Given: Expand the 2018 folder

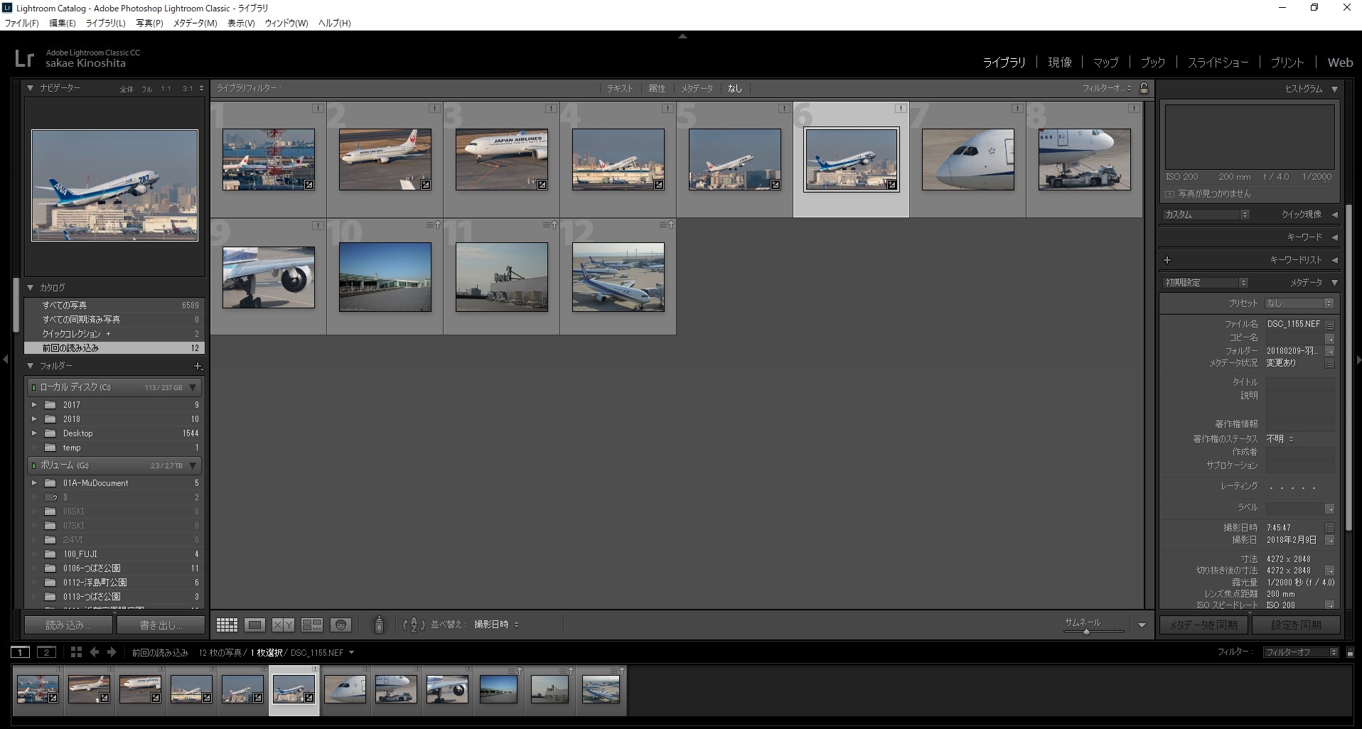Looking at the screenshot, I should click(x=34, y=419).
